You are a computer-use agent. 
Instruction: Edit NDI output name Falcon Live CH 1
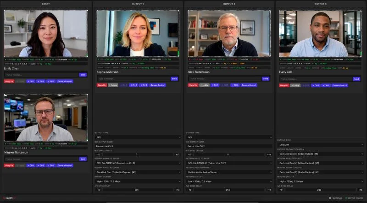coord(138,146)
